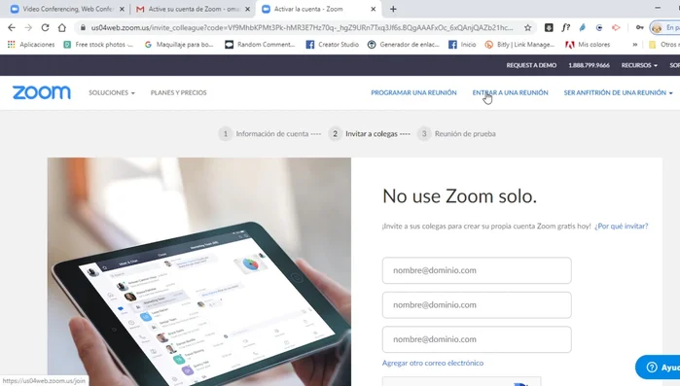Click the address bar URL
The image size is (680, 386).
tap(302, 28)
